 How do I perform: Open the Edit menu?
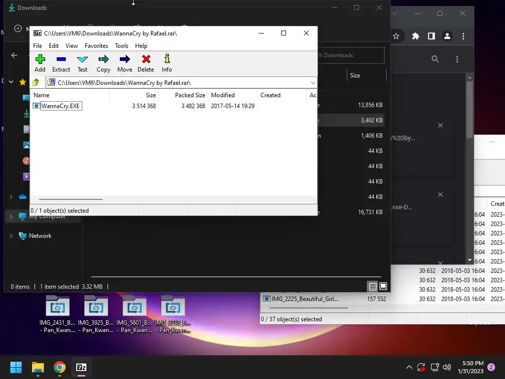[53, 46]
